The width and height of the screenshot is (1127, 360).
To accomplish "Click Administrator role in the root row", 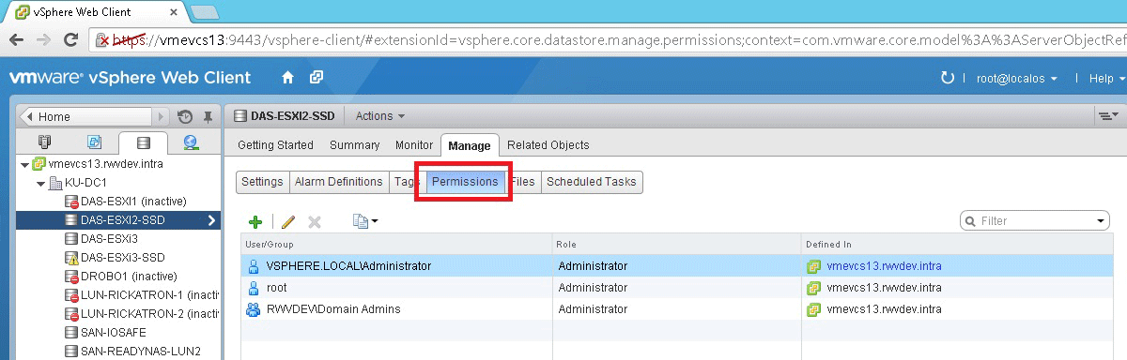I will (x=593, y=288).
